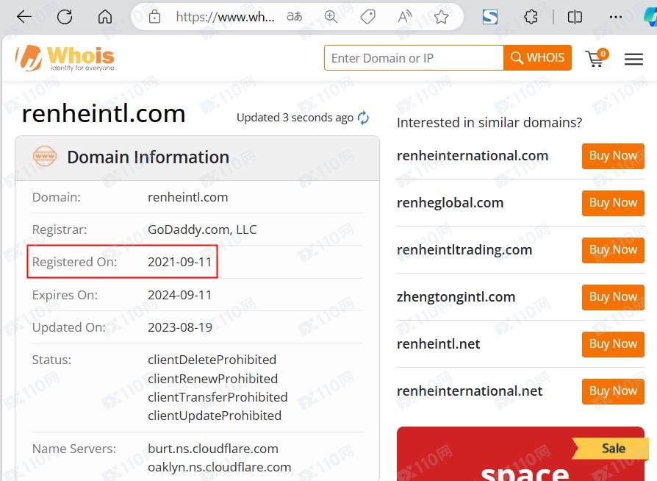657x481 pixels.
Task: Go to browser home page
Action: 105,17
